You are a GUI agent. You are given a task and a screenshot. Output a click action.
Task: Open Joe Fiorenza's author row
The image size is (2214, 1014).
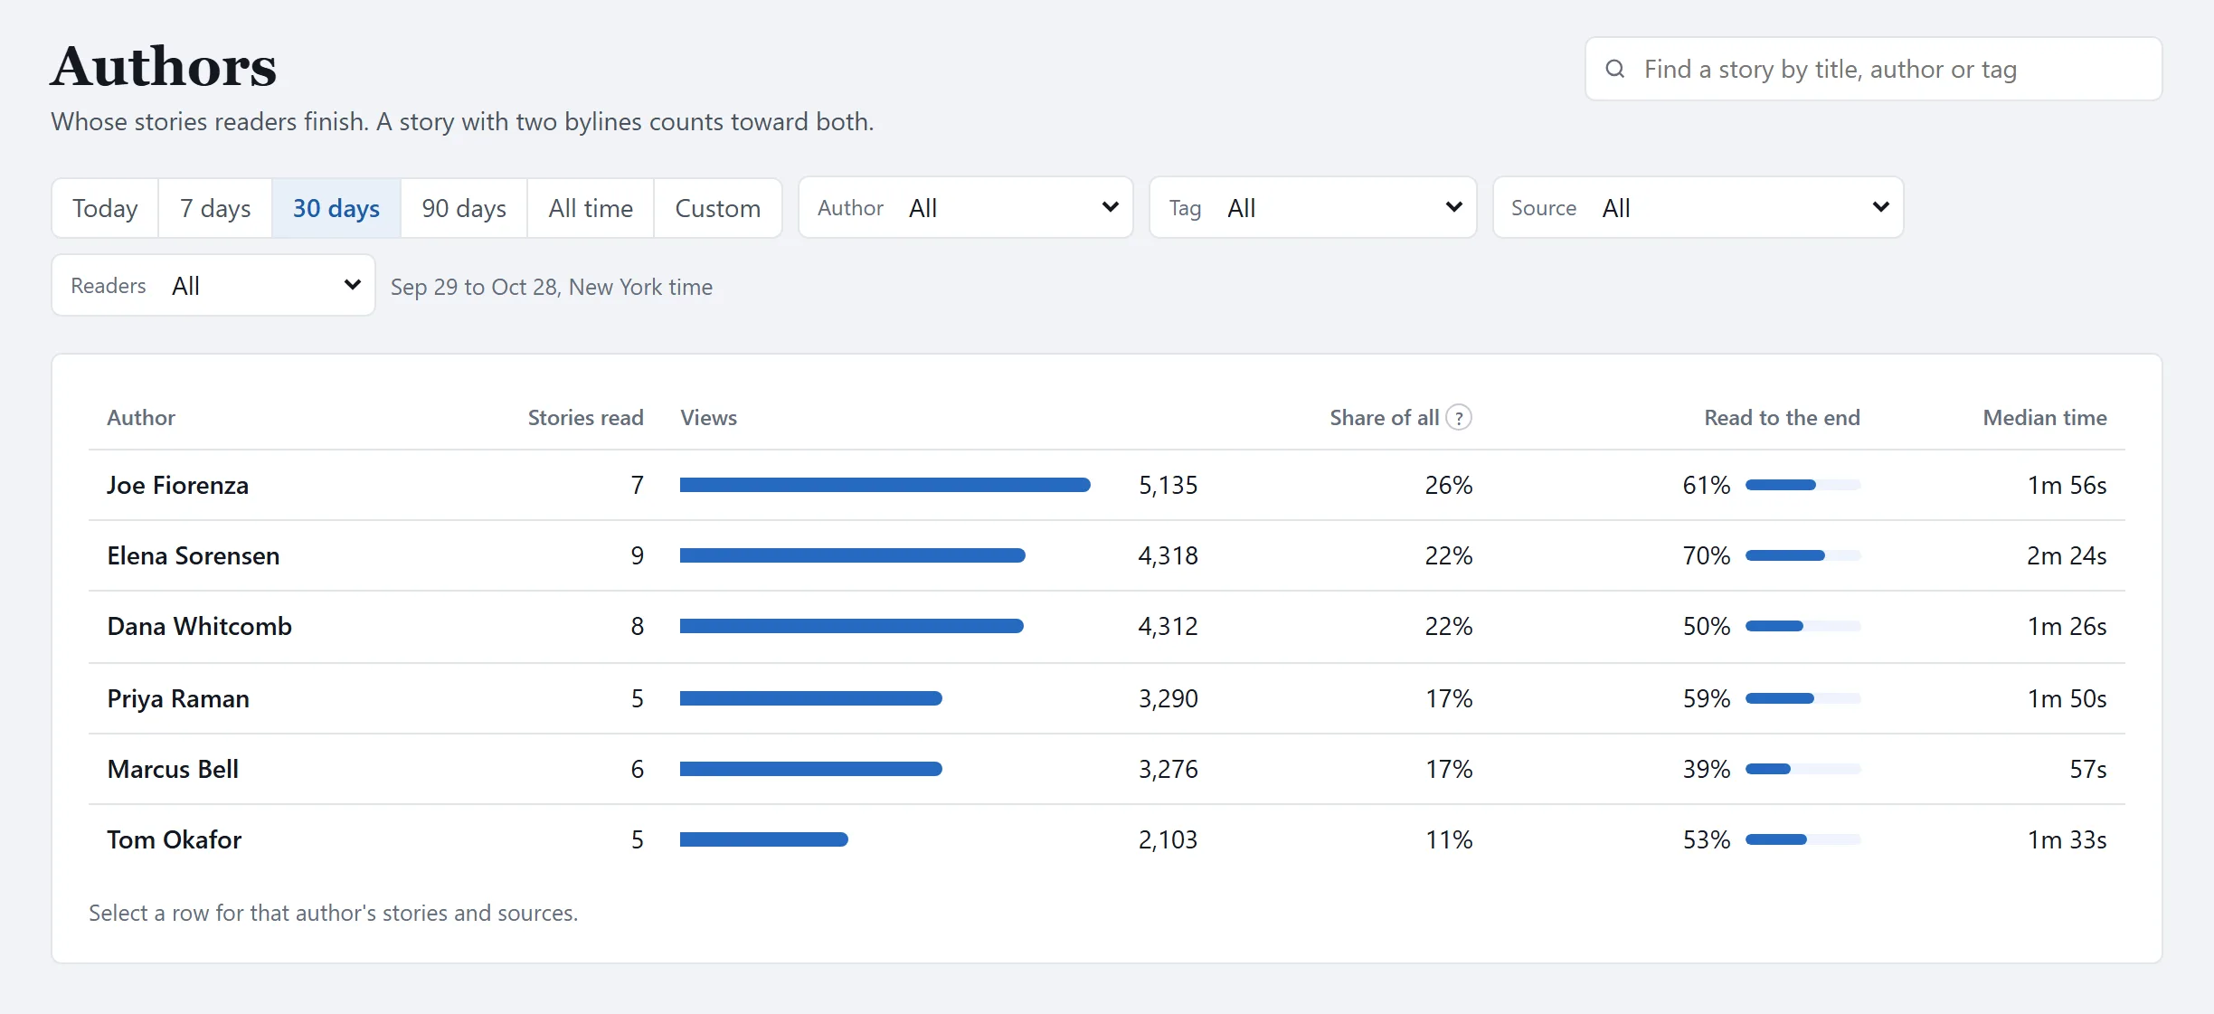[x=1107, y=486]
